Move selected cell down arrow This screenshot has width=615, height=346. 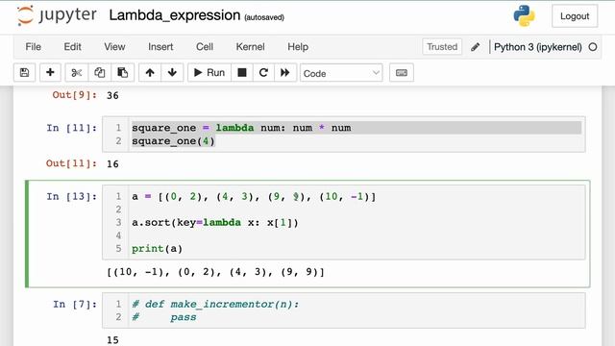coord(172,73)
